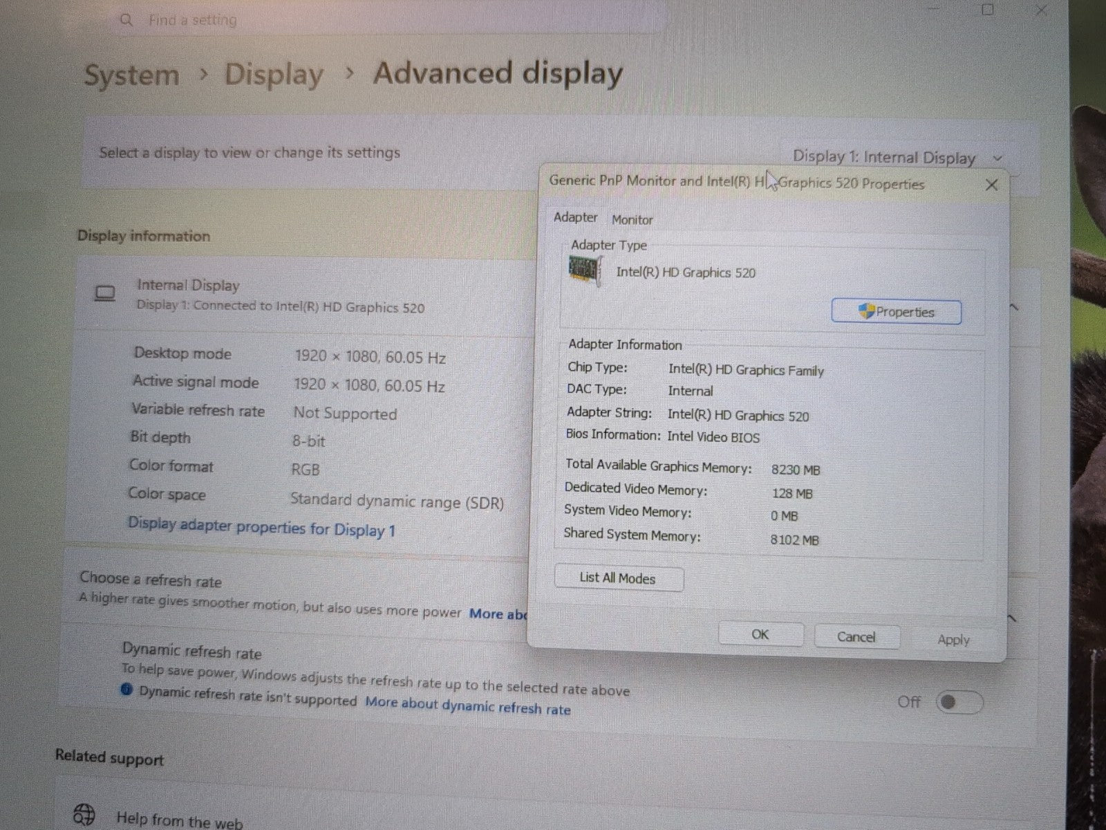Viewport: 1106px width, 830px height.
Task: Toggle the Dynamic refresh rate switch
Action: [x=959, y=703]
